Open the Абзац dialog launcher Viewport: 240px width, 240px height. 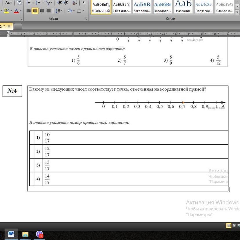click(86, 19)
